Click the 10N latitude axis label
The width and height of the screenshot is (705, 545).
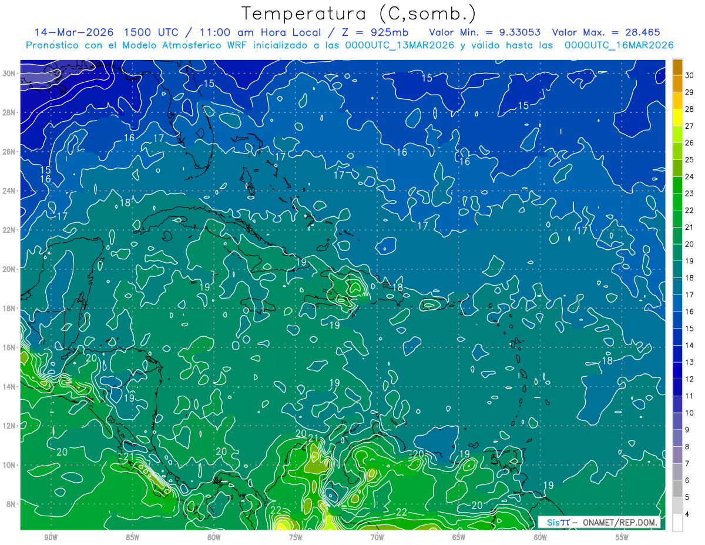(x=9, y=465)
